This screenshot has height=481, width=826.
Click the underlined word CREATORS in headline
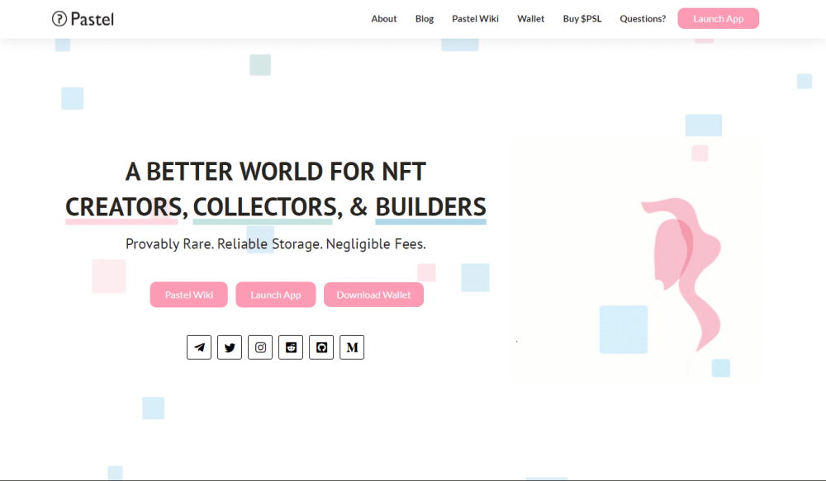(123, 207)
